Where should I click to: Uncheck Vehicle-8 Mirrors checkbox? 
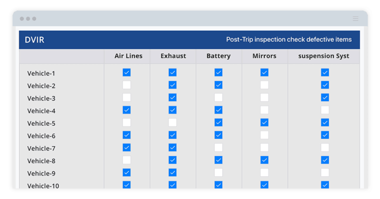264,160
